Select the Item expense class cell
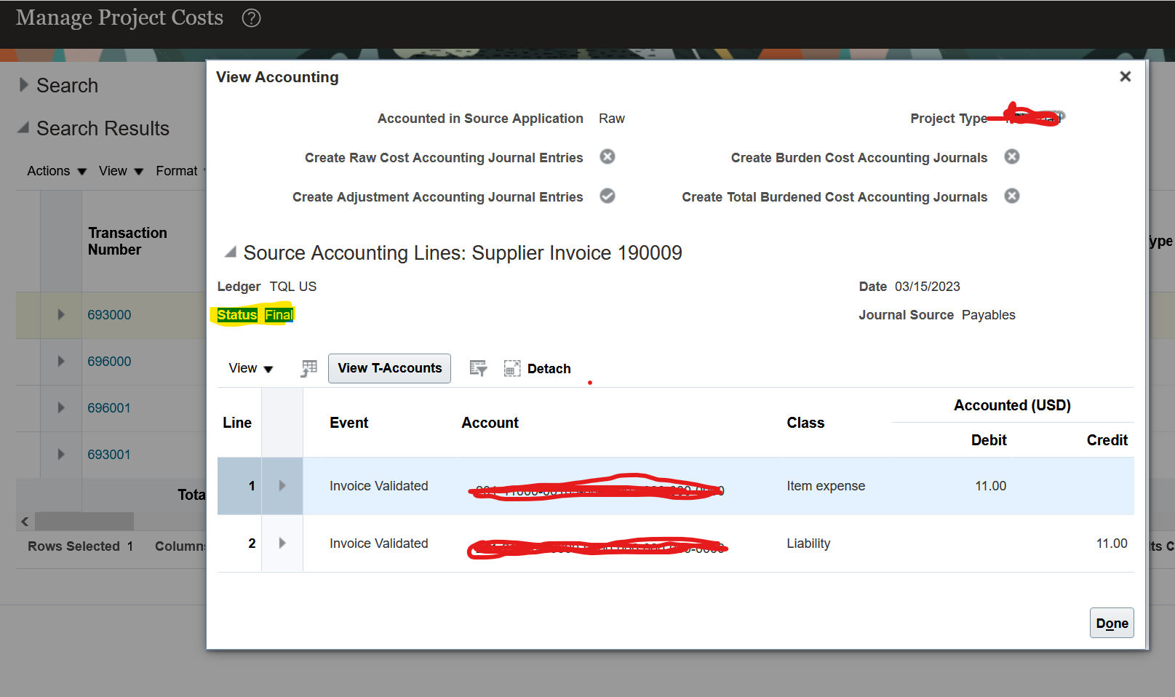Image resolution: width=1175 pixels, height=697 pixels. click(826, 486)
